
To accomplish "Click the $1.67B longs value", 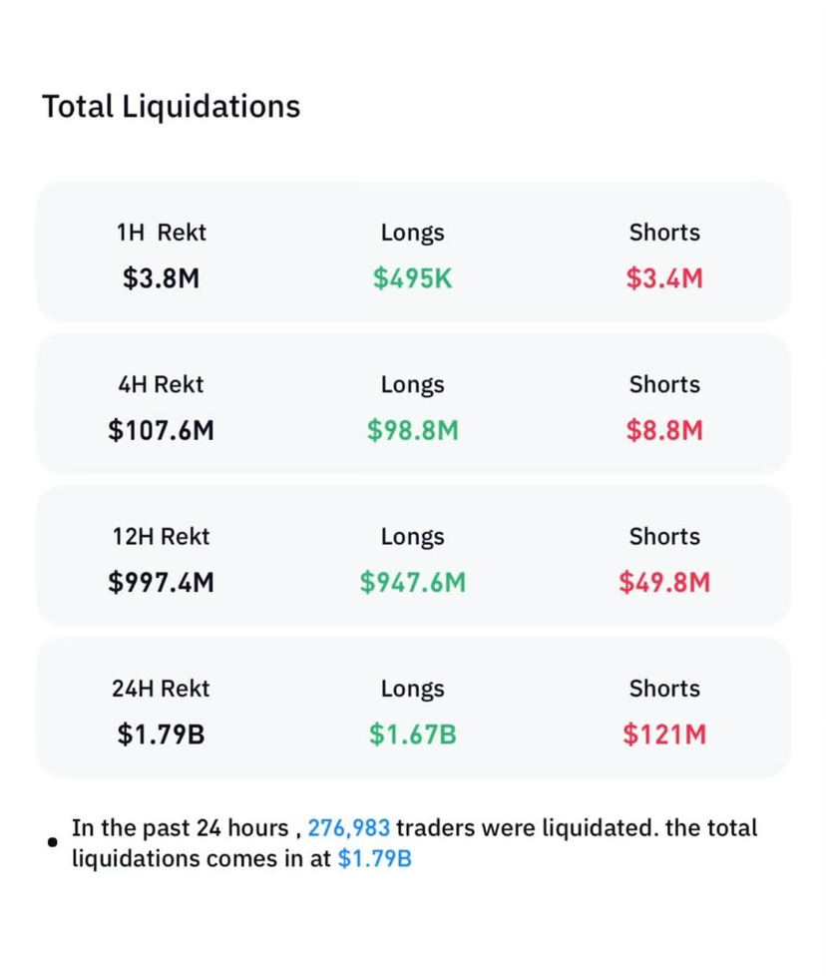I will tap(412, 734).
